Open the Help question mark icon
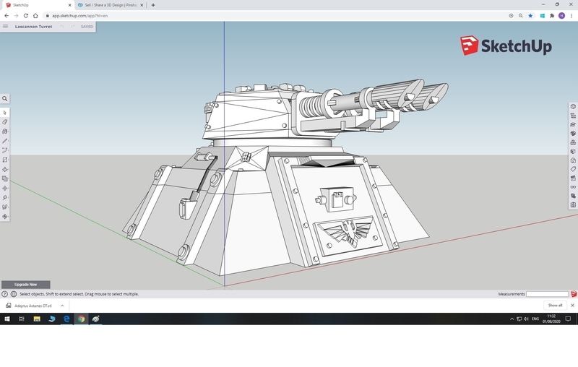This screenshot has height=367, width=578. tap(4, 294)
